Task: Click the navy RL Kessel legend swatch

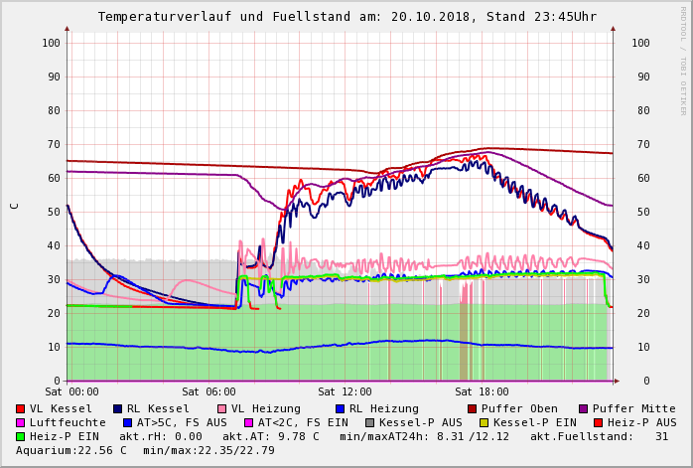Action: coord(118,408)
